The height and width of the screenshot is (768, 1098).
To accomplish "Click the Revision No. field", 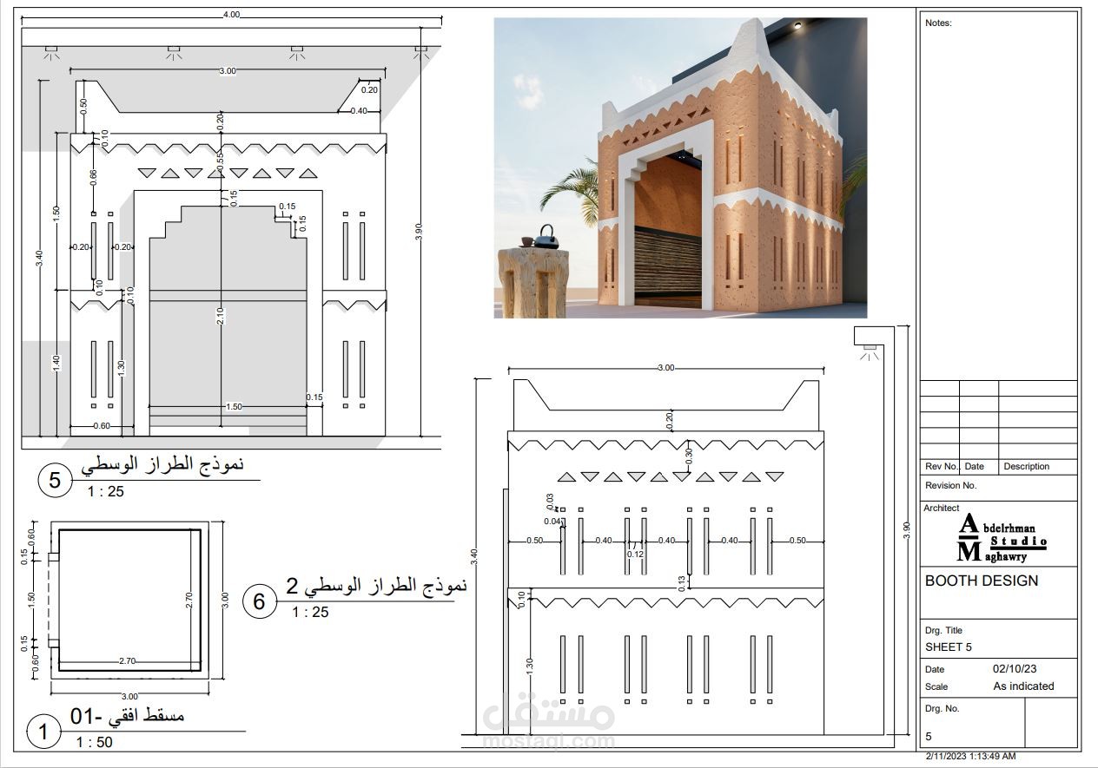I will pyautogui.click(x=949, y=483).
